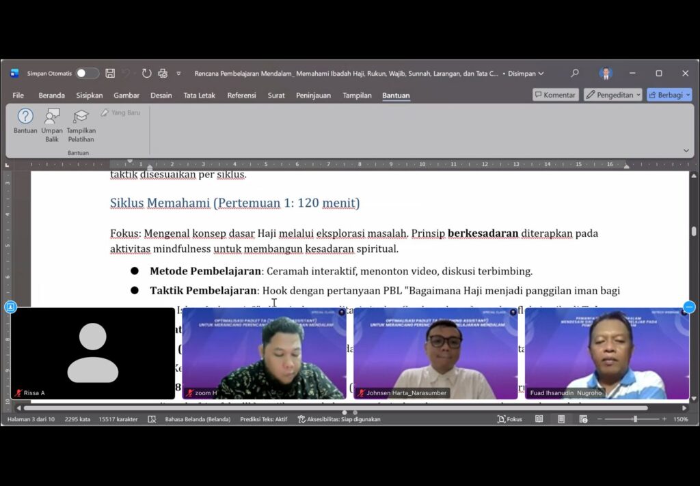Toggle the Simpan Otomatis autosave switch
Screen dimensions: 700x486
tap(87, 74)
